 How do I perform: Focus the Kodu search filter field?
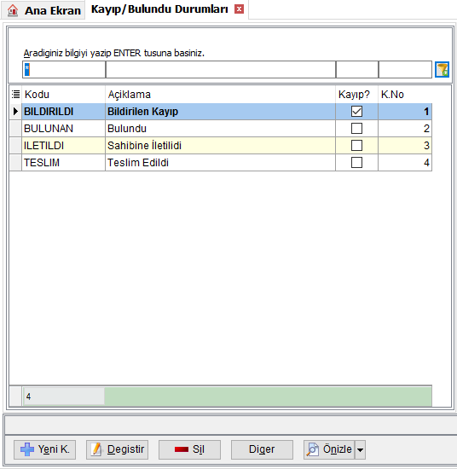point(64,70)
